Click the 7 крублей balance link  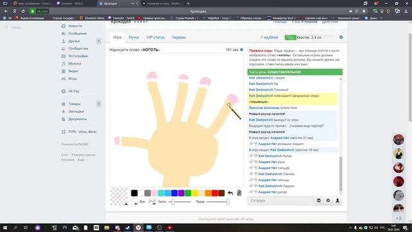[x=269, y=37]
